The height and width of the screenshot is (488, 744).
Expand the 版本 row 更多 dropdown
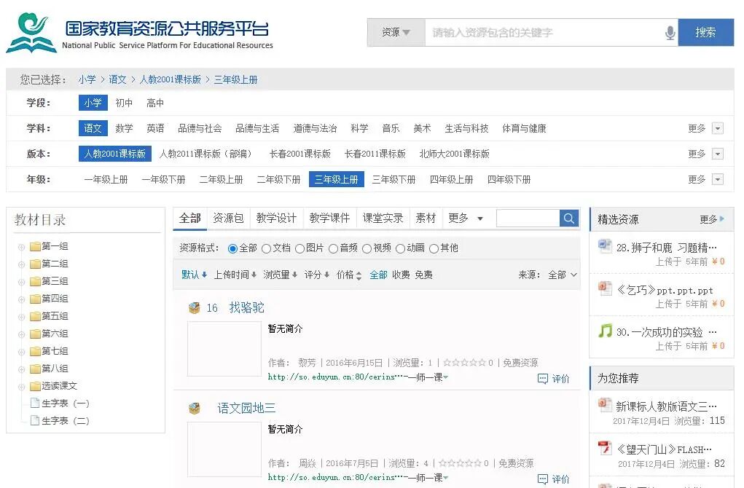(x=718, y=154)
